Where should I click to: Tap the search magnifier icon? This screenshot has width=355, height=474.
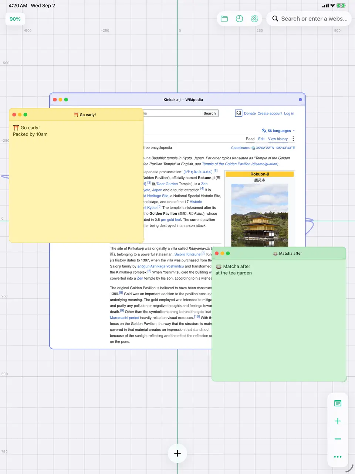click(x=275, y=19)
